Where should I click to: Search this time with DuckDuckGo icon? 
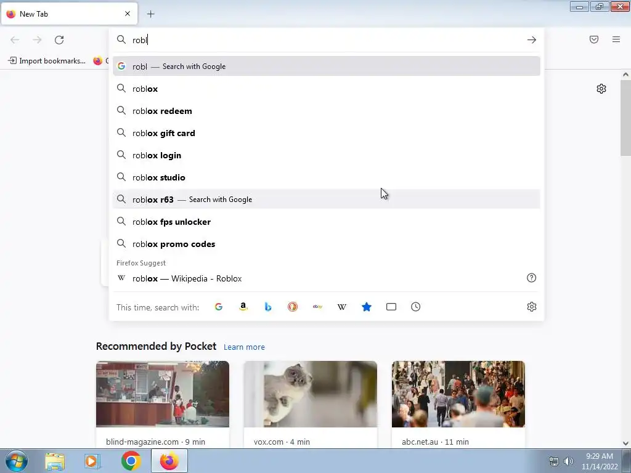293,307
